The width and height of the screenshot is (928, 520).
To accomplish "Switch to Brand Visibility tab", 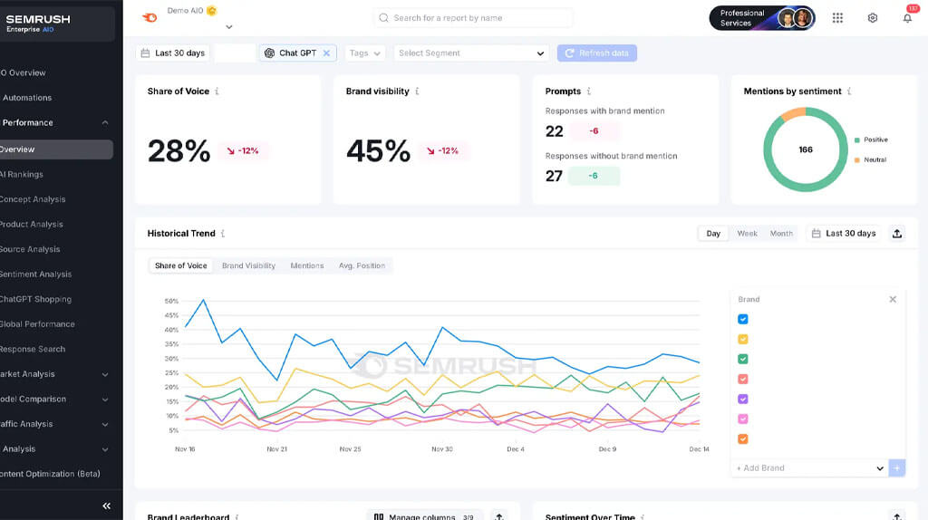I will [x=248, y=266].
